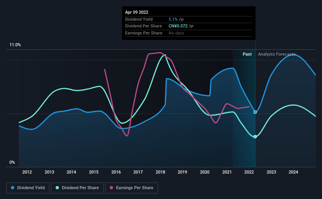322x199 pixels.
Task: Click the 2018 x-axis label
Action: 160,172
